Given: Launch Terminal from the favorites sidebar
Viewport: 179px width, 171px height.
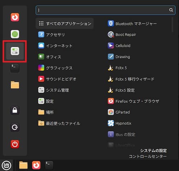Looking at the screenshot, I should pyautogui.click(x=15, y=68).
